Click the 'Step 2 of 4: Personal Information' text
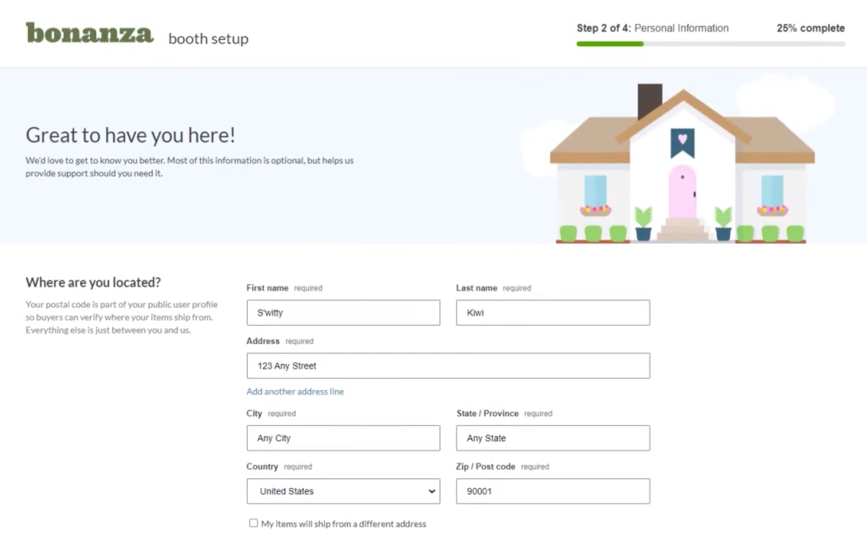 (653, 28)
